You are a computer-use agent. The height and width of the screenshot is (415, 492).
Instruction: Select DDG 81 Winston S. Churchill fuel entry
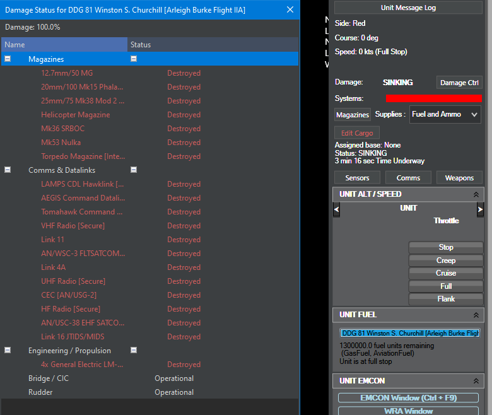[410, 333]
